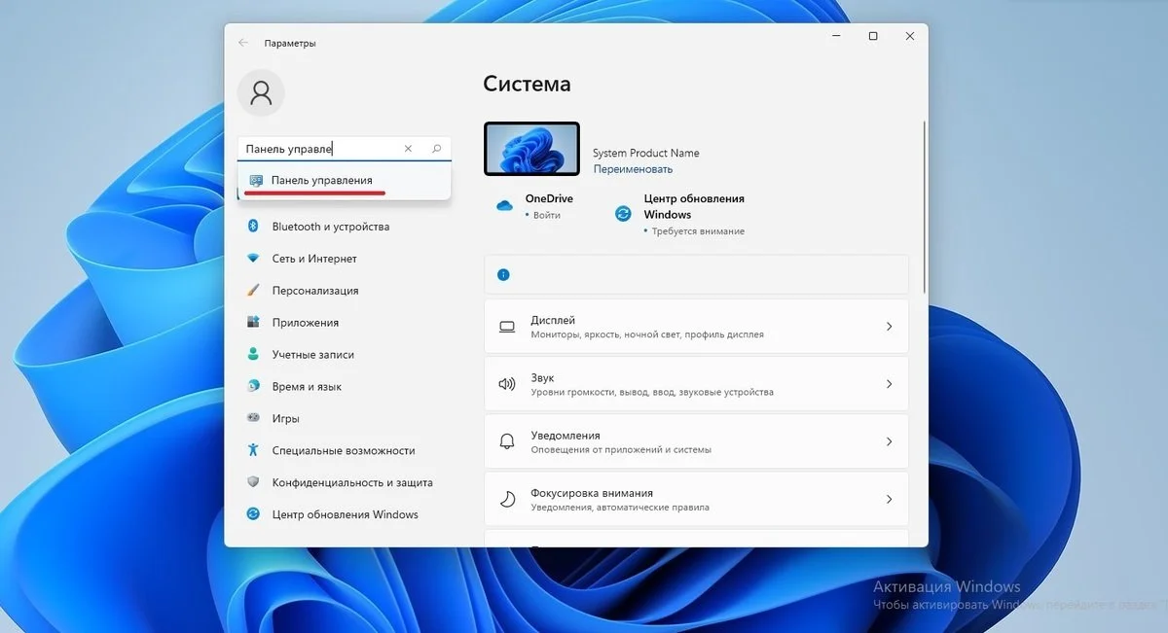Viewport: 1168px width, 633px height.
Task: Expand Звук with its chevron arrow
Action: pos(889,384)
